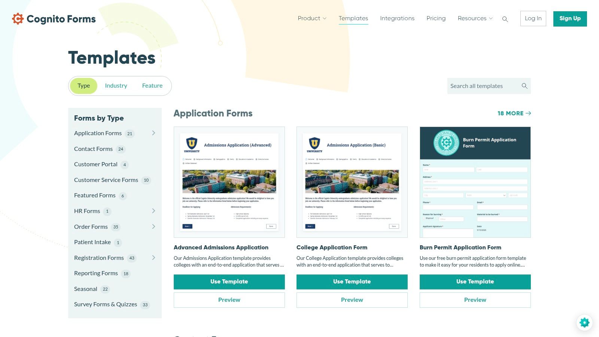Preview the College Application Form template
The image size is (599, 337).
tap(352, 300)
